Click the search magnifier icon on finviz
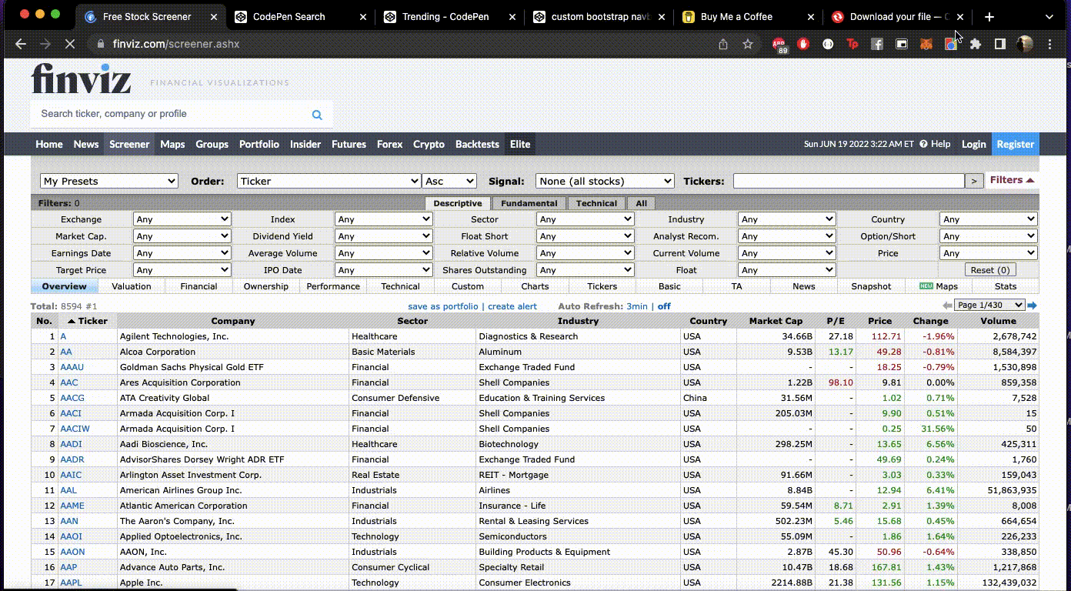 point(317,115)
